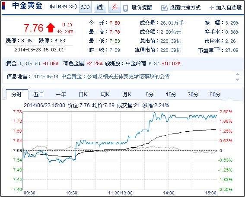Click the chart's 2.50% right axis label
Image resolution: width=245 pixels, height=197 pixels.
pos(226,112)
